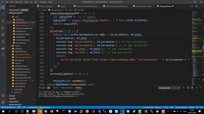Click Spaces: 2 indentation setting

click(x=158, y=107)
